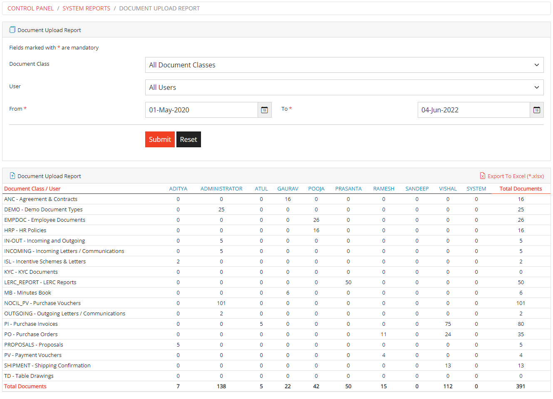Image resolution: width=553 pixels, height=399 pixels.
Task: Open the All Users dropdown
Action: tap(344, 87)
